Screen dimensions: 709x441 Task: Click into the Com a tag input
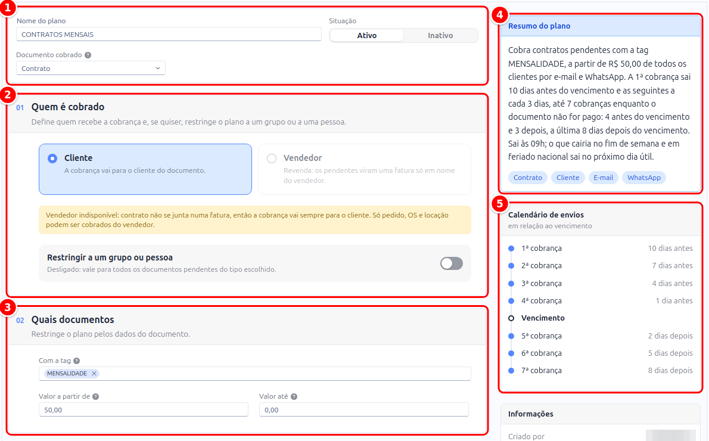(x=254, y=374)
